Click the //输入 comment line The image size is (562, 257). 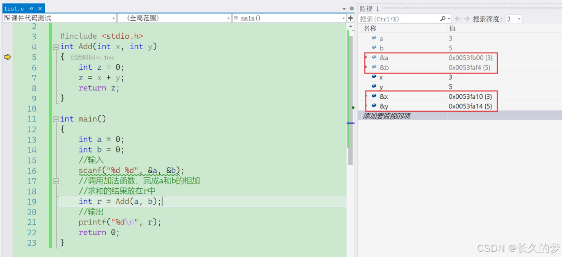(91, 160)
